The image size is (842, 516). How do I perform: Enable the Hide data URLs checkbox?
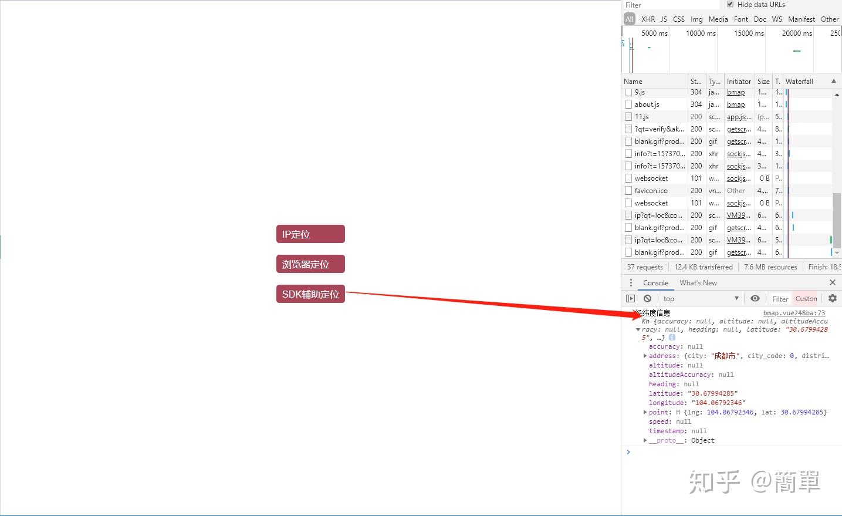731,5
